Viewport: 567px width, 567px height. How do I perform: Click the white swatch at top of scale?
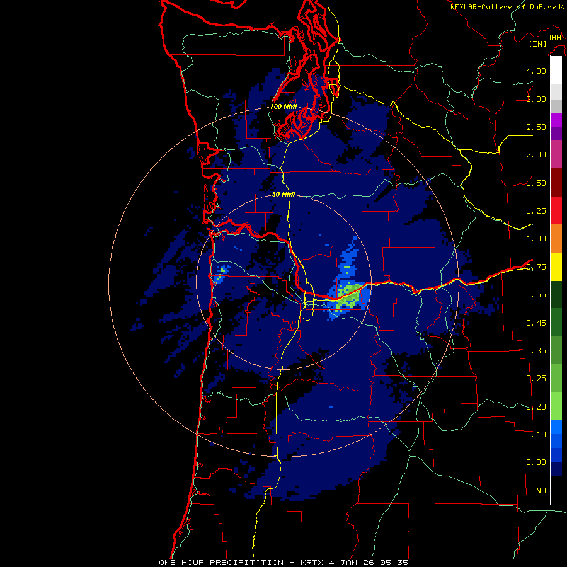[x=556, y=70]
